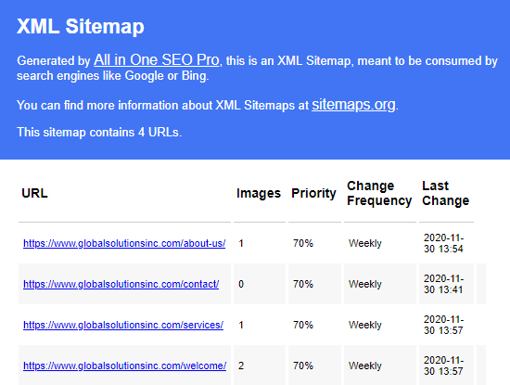
Task: Click the 2020-11-30 13:54 last change date
Action: click(x=443, y=243)
